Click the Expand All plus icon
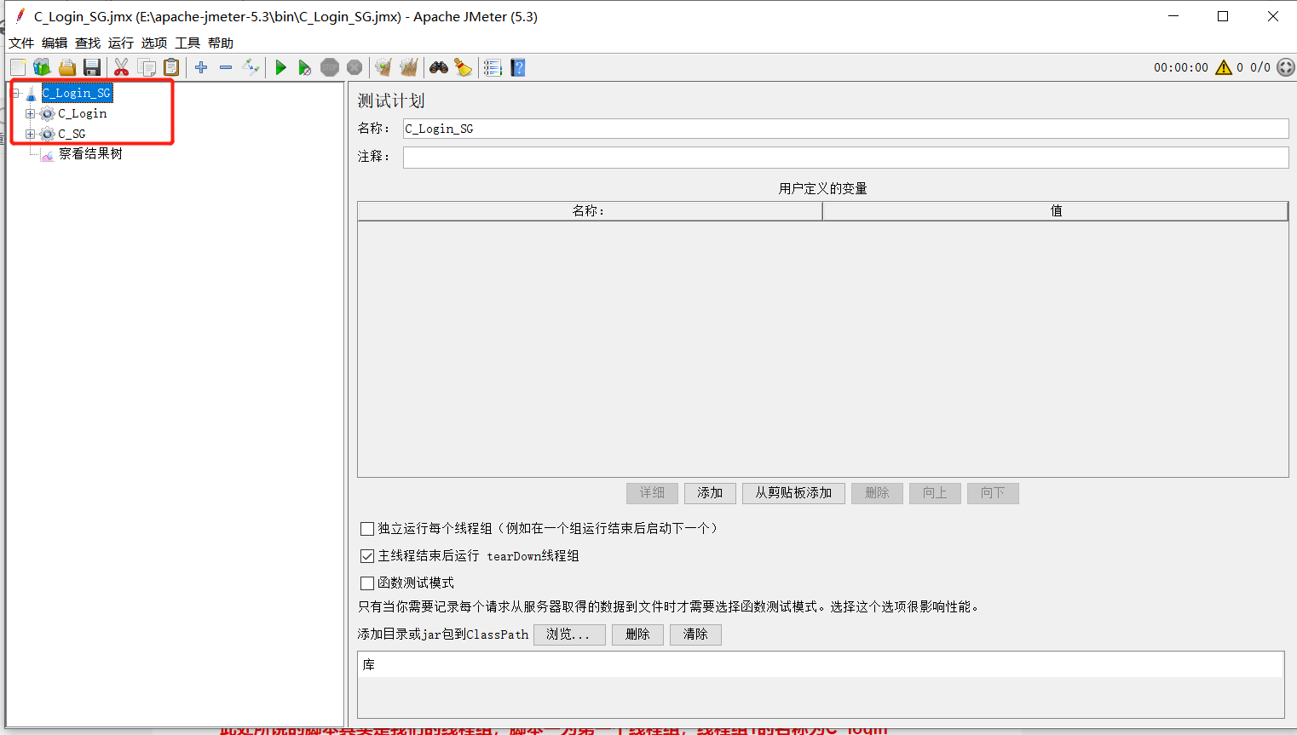The width and height of the screenshot is (1297, 735). coord(201,67)
